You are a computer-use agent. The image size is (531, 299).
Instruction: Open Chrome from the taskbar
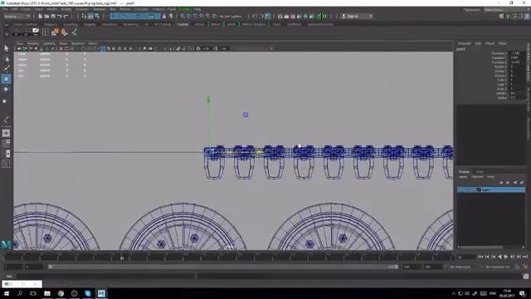[x=61, y=293]
